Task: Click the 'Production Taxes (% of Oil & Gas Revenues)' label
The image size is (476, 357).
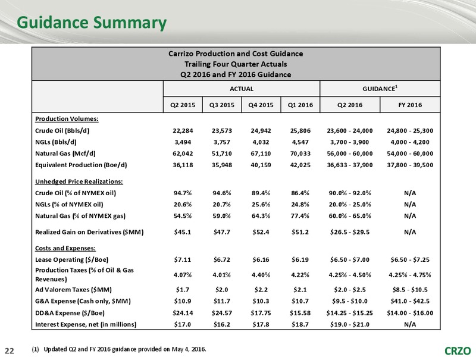Action: (84, 275)
